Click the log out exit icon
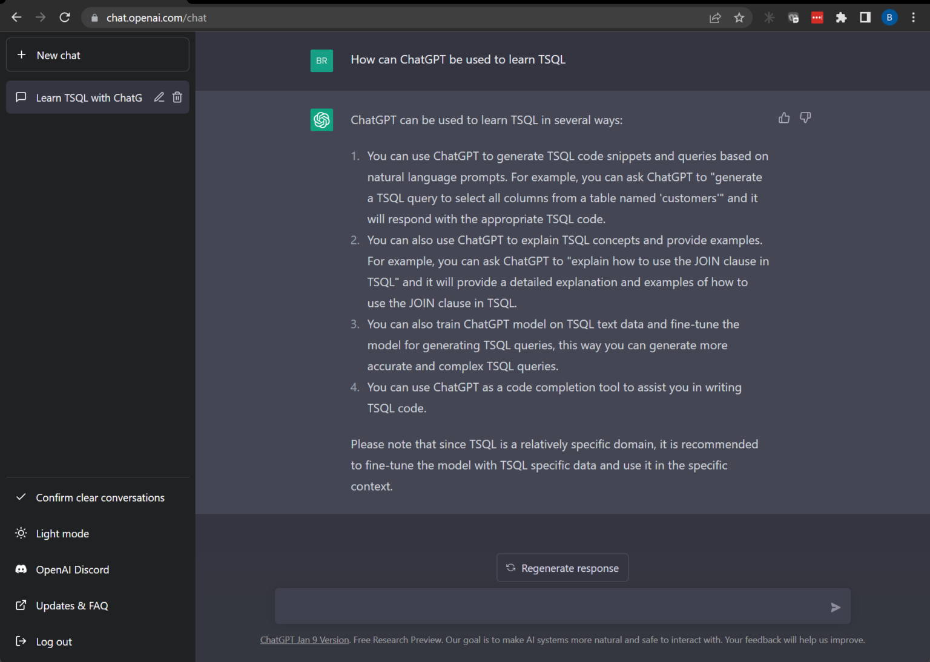The image size is (930, 662). click(x=21, y=641)
